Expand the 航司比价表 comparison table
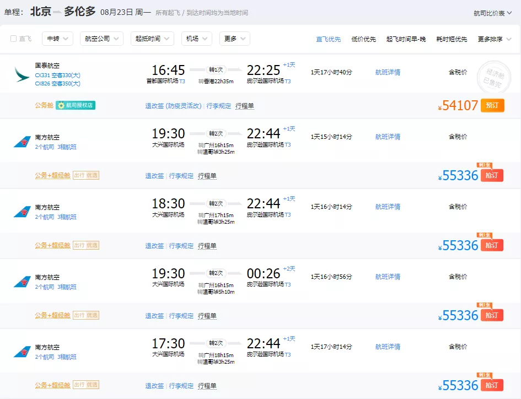 coord(492,13)
